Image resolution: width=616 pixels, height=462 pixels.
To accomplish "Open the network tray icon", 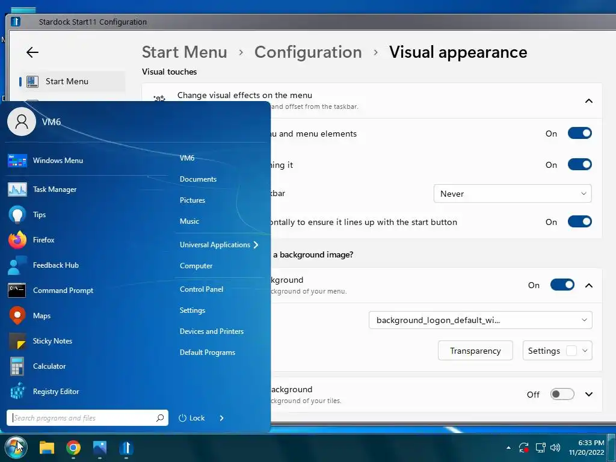I will (541, 448).
